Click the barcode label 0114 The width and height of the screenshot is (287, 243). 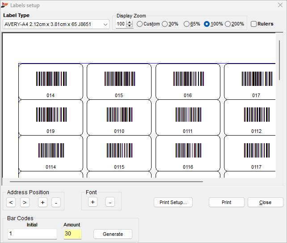[x=51, y=153]
